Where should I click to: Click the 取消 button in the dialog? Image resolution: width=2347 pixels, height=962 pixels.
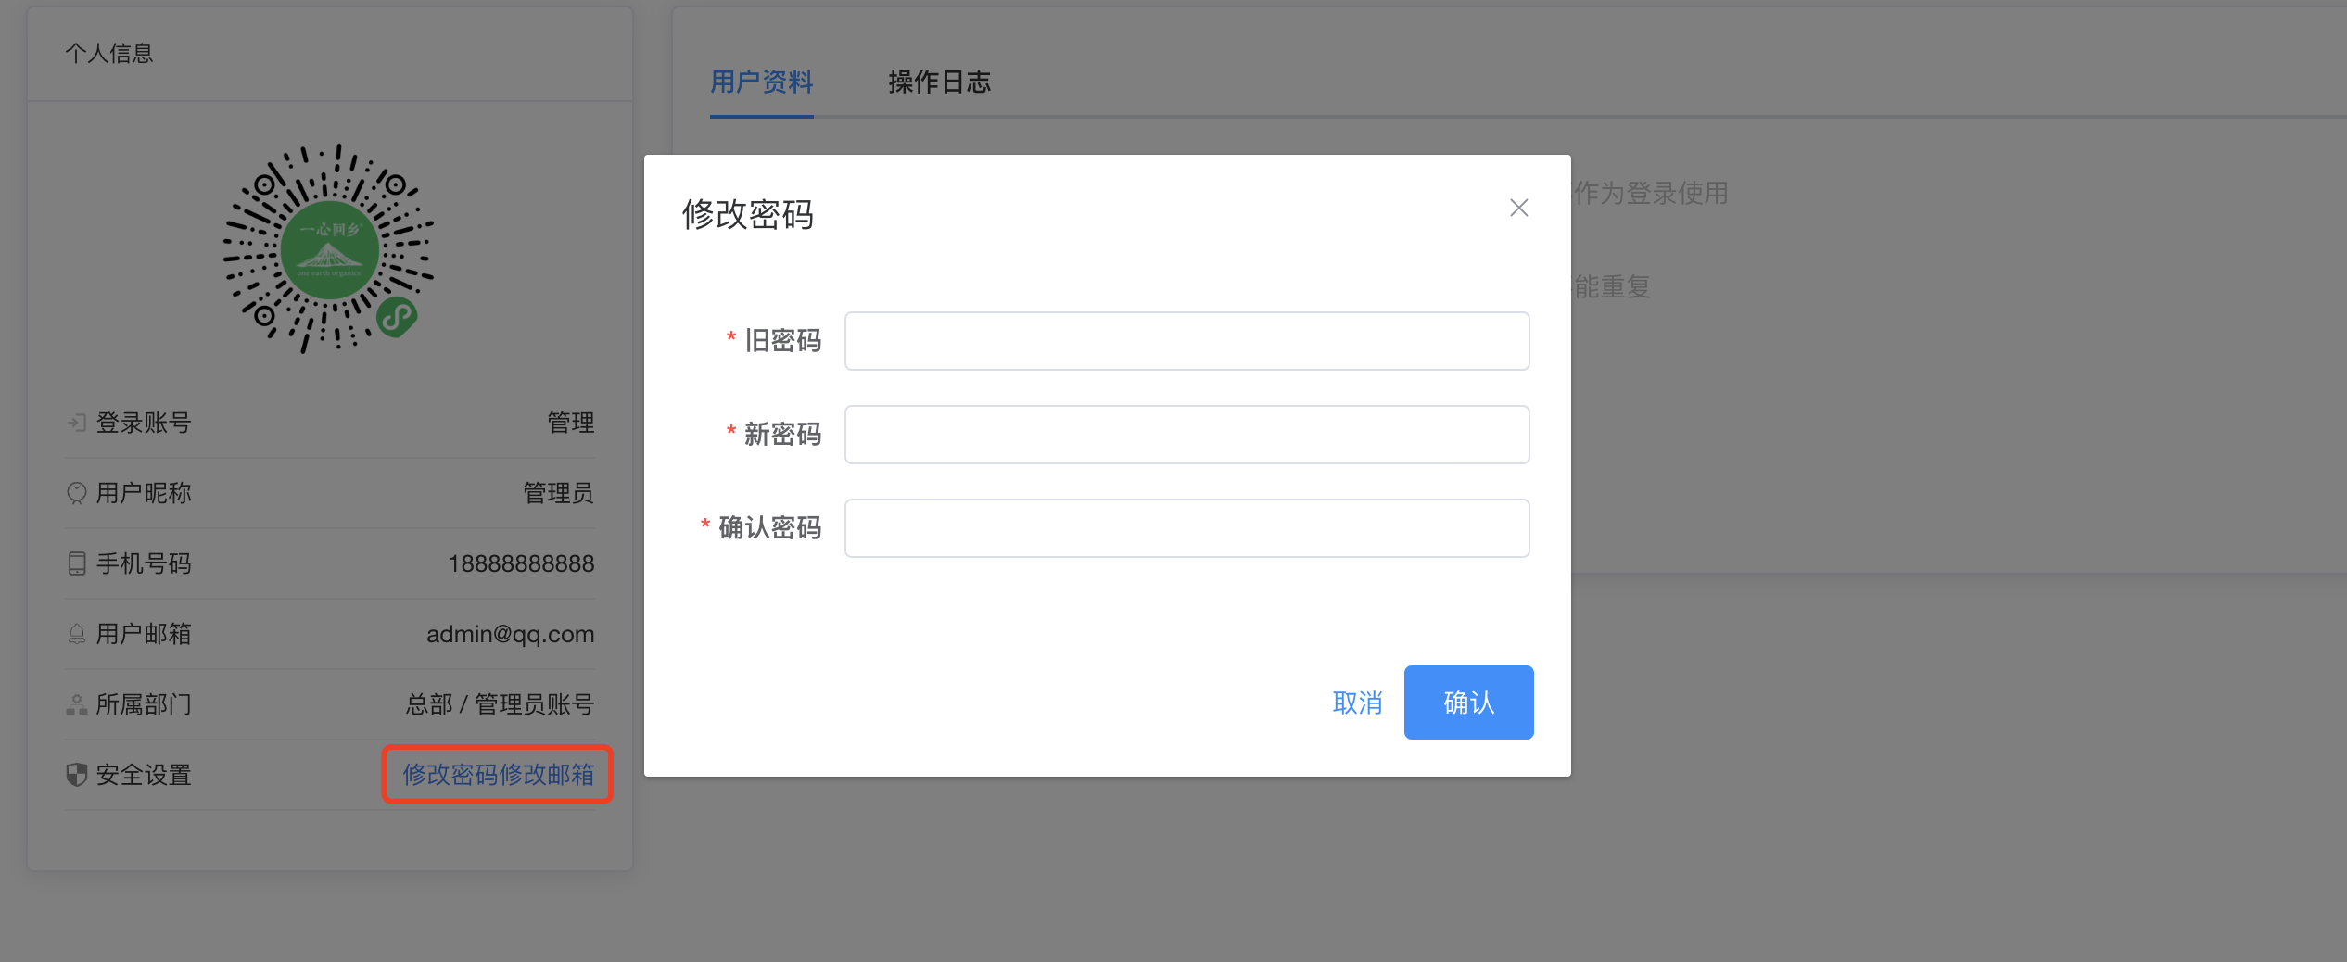pyautogui.click(x=1357, y=703)
